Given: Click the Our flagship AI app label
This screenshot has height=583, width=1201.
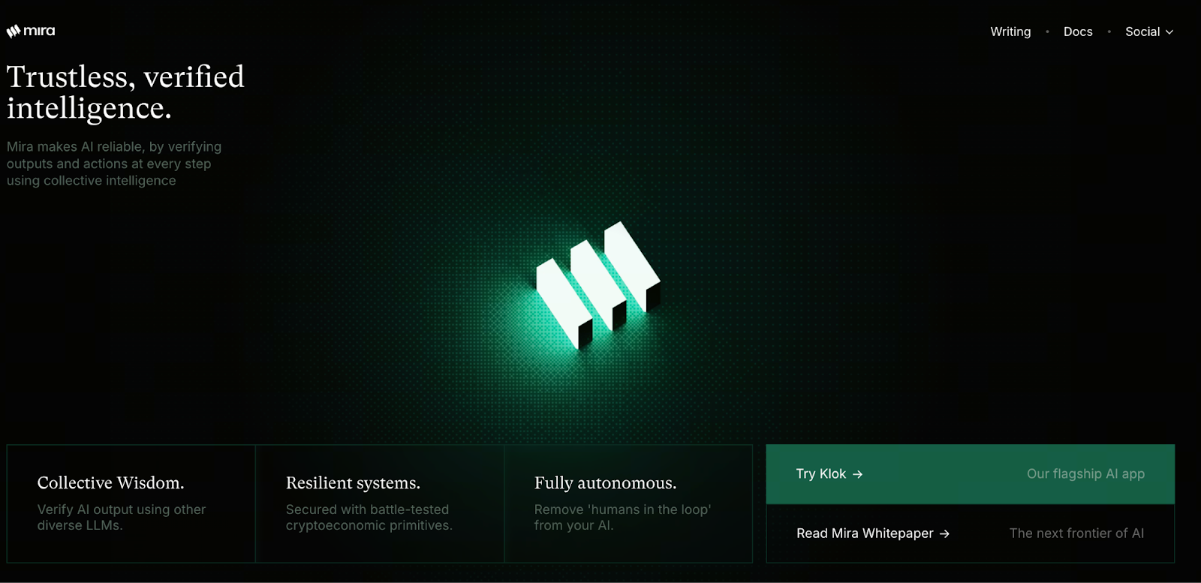Looking at the screenshot, I should tap(1085, 474).
